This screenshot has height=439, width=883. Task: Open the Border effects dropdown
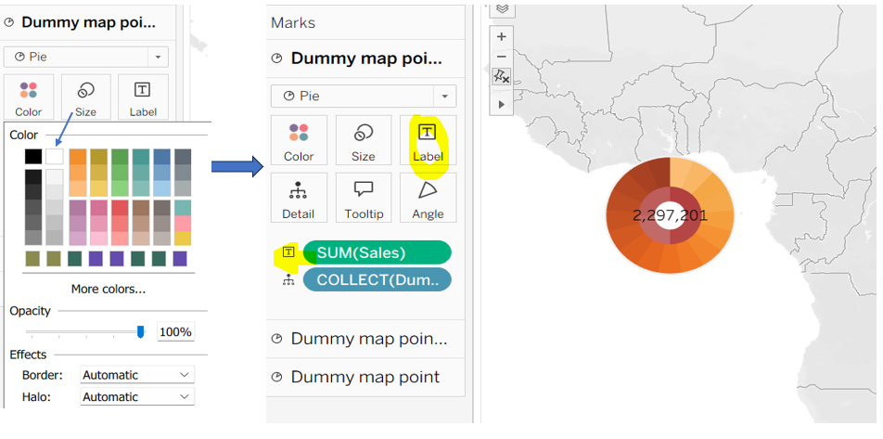pyautogui.click(x=136, y=375)
